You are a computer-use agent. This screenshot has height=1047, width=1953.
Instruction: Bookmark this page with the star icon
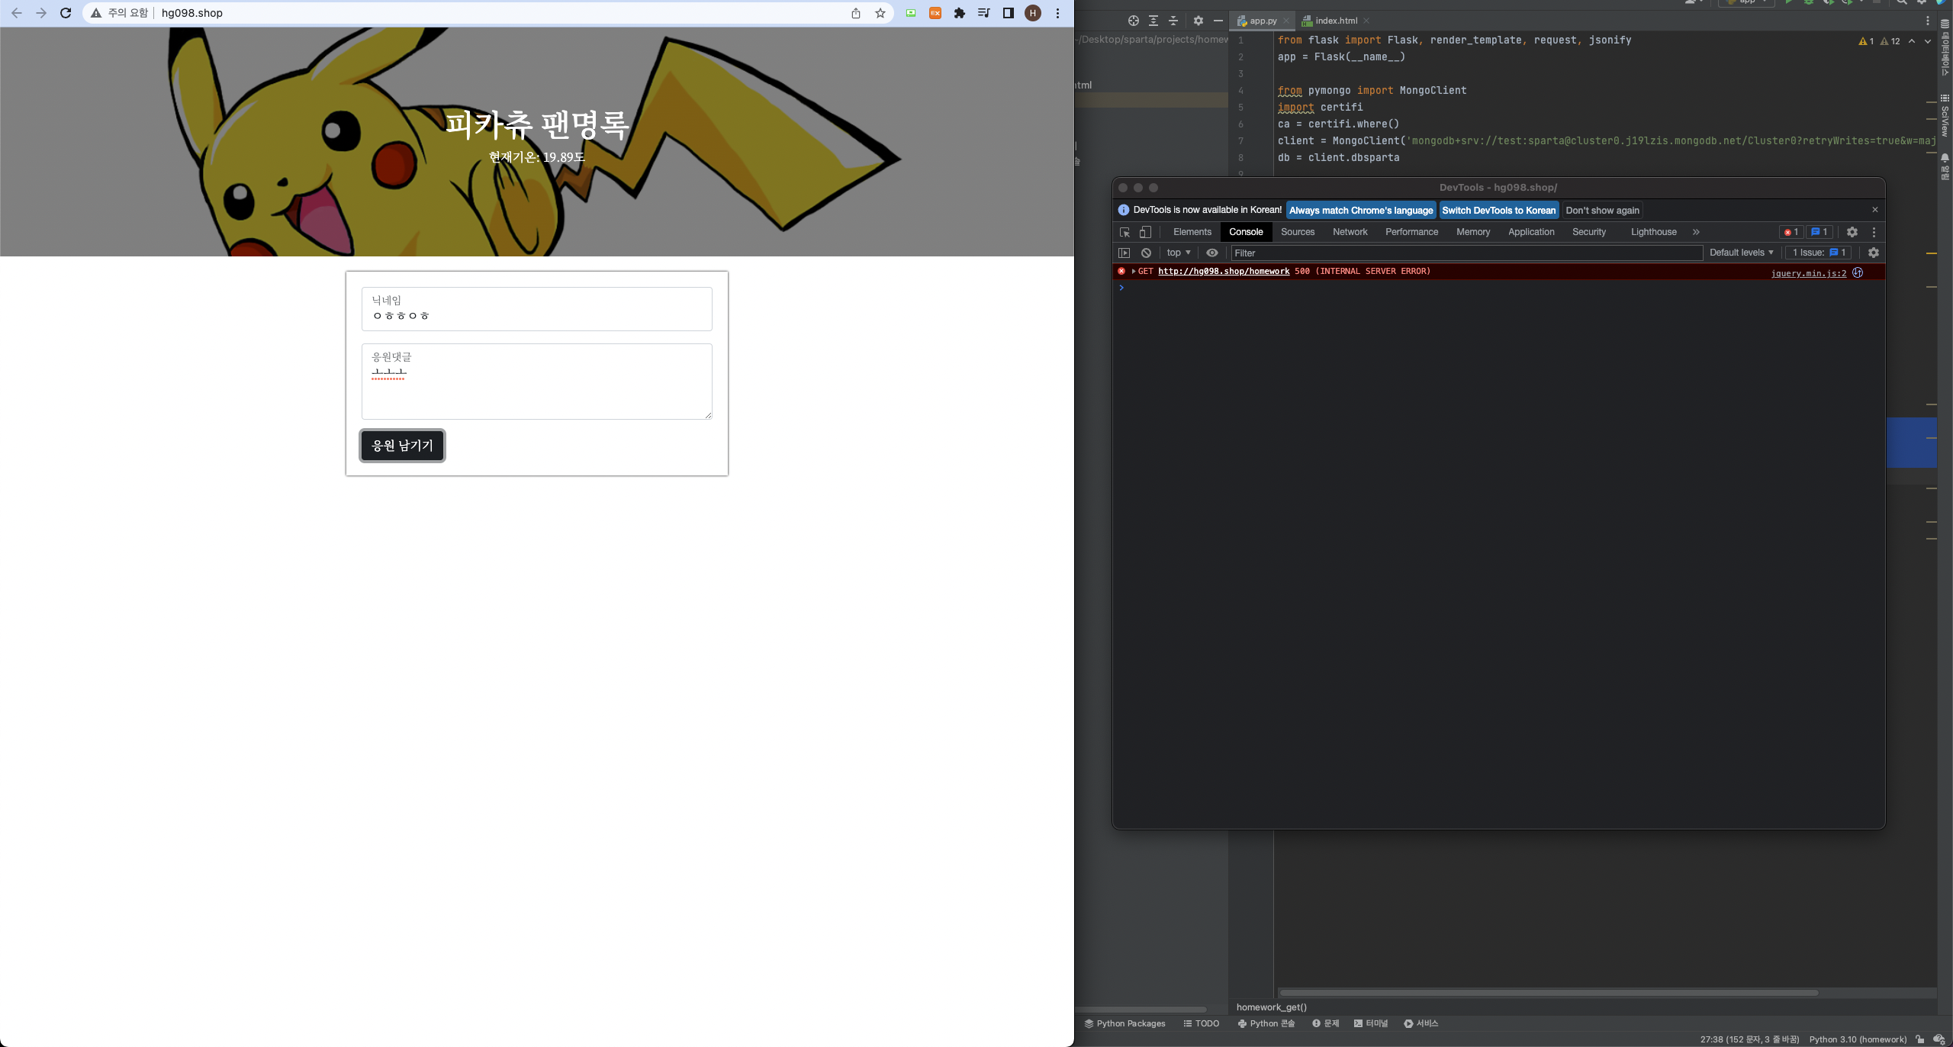880,13
